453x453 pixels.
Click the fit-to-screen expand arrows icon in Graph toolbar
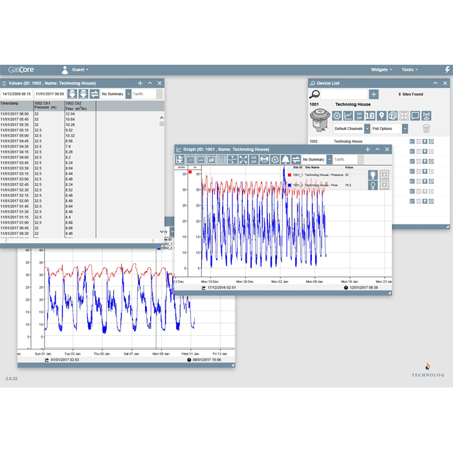tap(243, 159)
